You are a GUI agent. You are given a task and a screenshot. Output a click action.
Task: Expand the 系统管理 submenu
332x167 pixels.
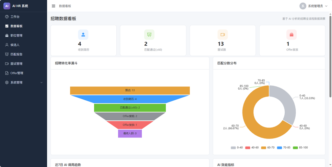pyautogui.click(x=23, y=83)
